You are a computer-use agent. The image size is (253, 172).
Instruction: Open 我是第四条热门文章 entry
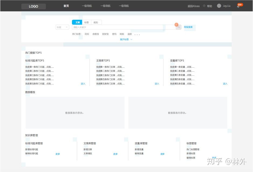pyautogui.click(x=110, y=79)
